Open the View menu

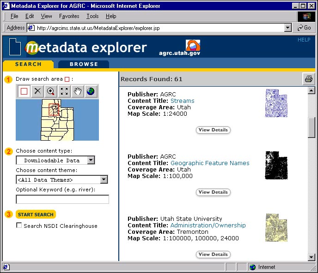pos(46,16)
